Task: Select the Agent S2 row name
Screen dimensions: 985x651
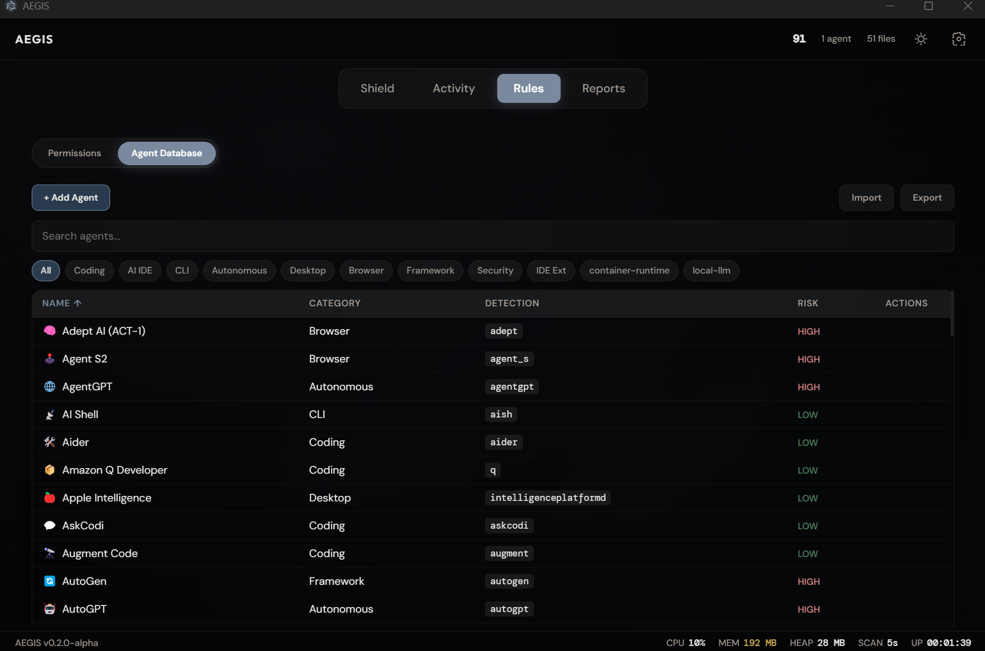Action: point(85,359)
